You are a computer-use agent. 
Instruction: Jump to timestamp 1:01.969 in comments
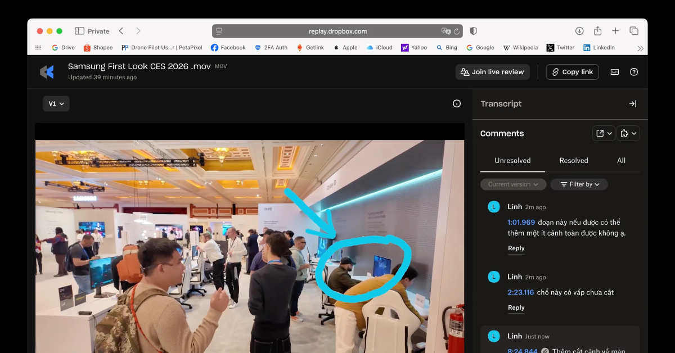coord(521,222)
